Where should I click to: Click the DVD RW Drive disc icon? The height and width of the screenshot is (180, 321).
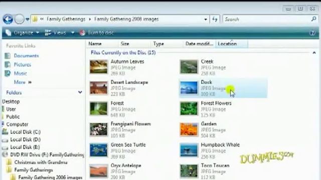click(x=5, y=154)
